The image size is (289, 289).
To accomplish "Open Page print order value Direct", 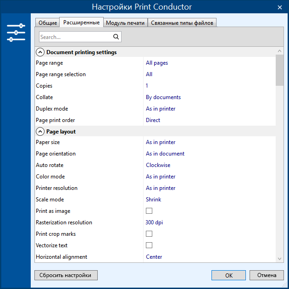I will [x=153, y=120].
